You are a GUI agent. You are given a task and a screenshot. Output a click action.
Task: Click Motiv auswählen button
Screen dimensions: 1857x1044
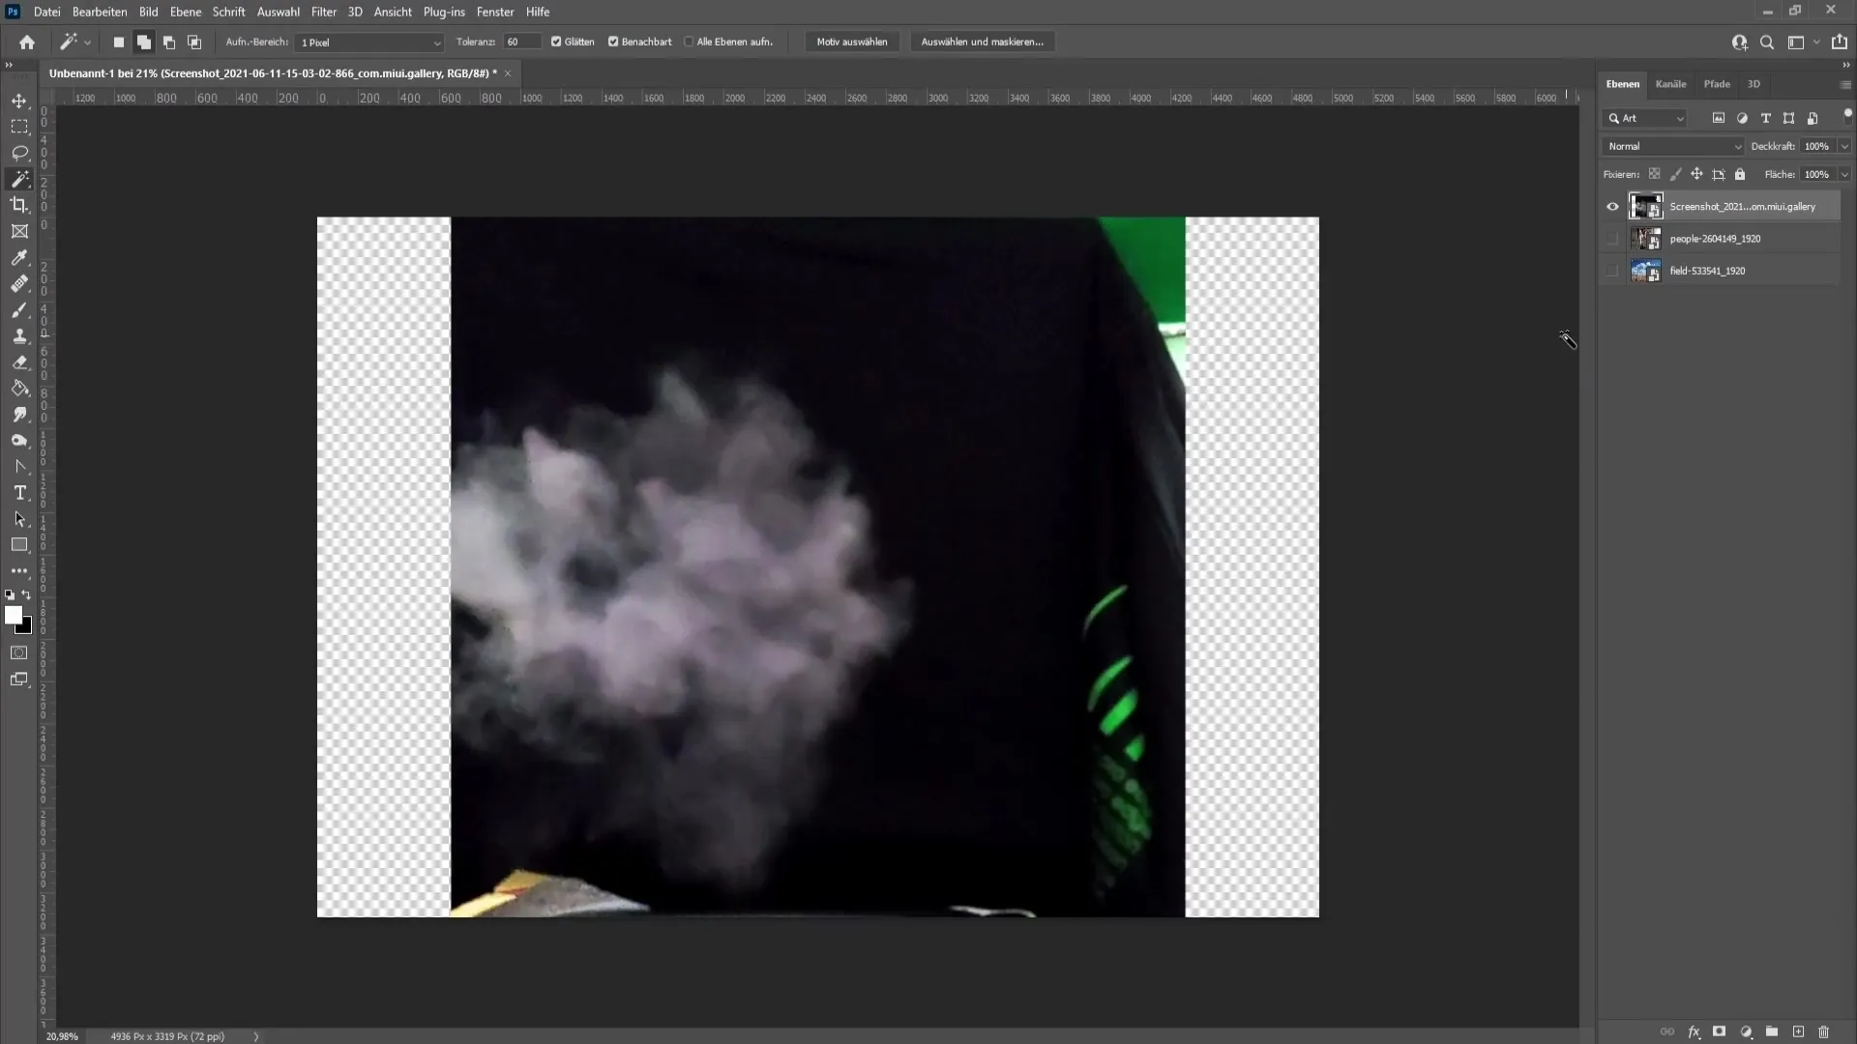[x=852, y=43]
